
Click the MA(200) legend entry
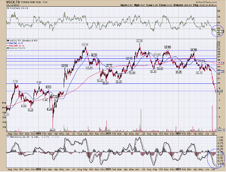pos(15,46)
